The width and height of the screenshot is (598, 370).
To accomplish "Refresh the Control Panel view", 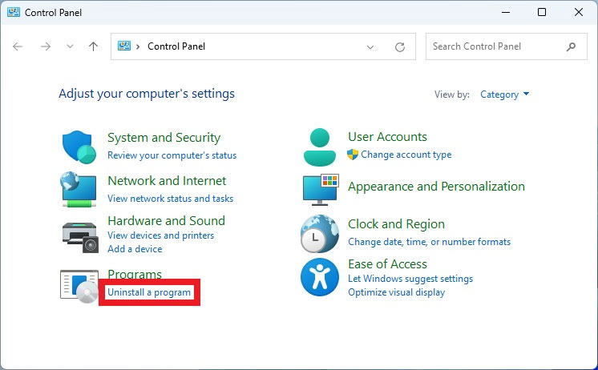I will [400, 47].
